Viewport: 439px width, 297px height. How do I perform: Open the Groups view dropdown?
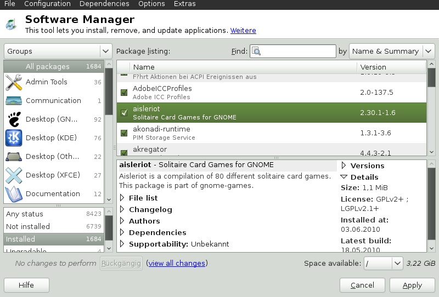point(58,51)
